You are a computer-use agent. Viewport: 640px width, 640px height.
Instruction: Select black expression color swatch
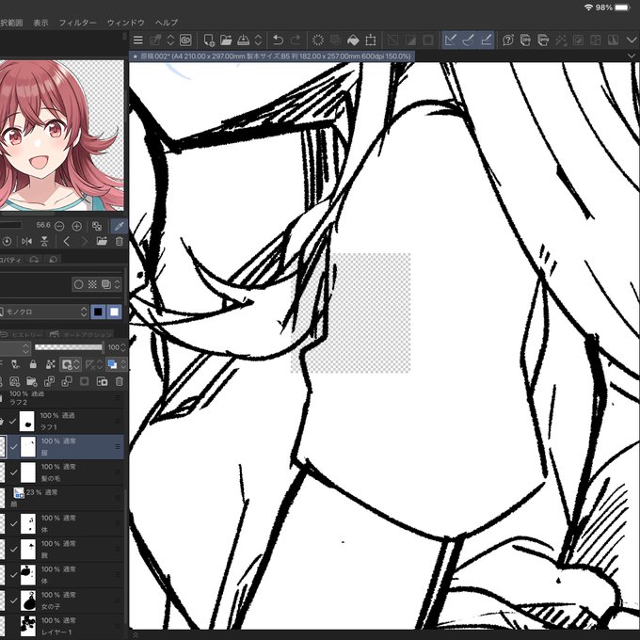click(x=98, y=312)
